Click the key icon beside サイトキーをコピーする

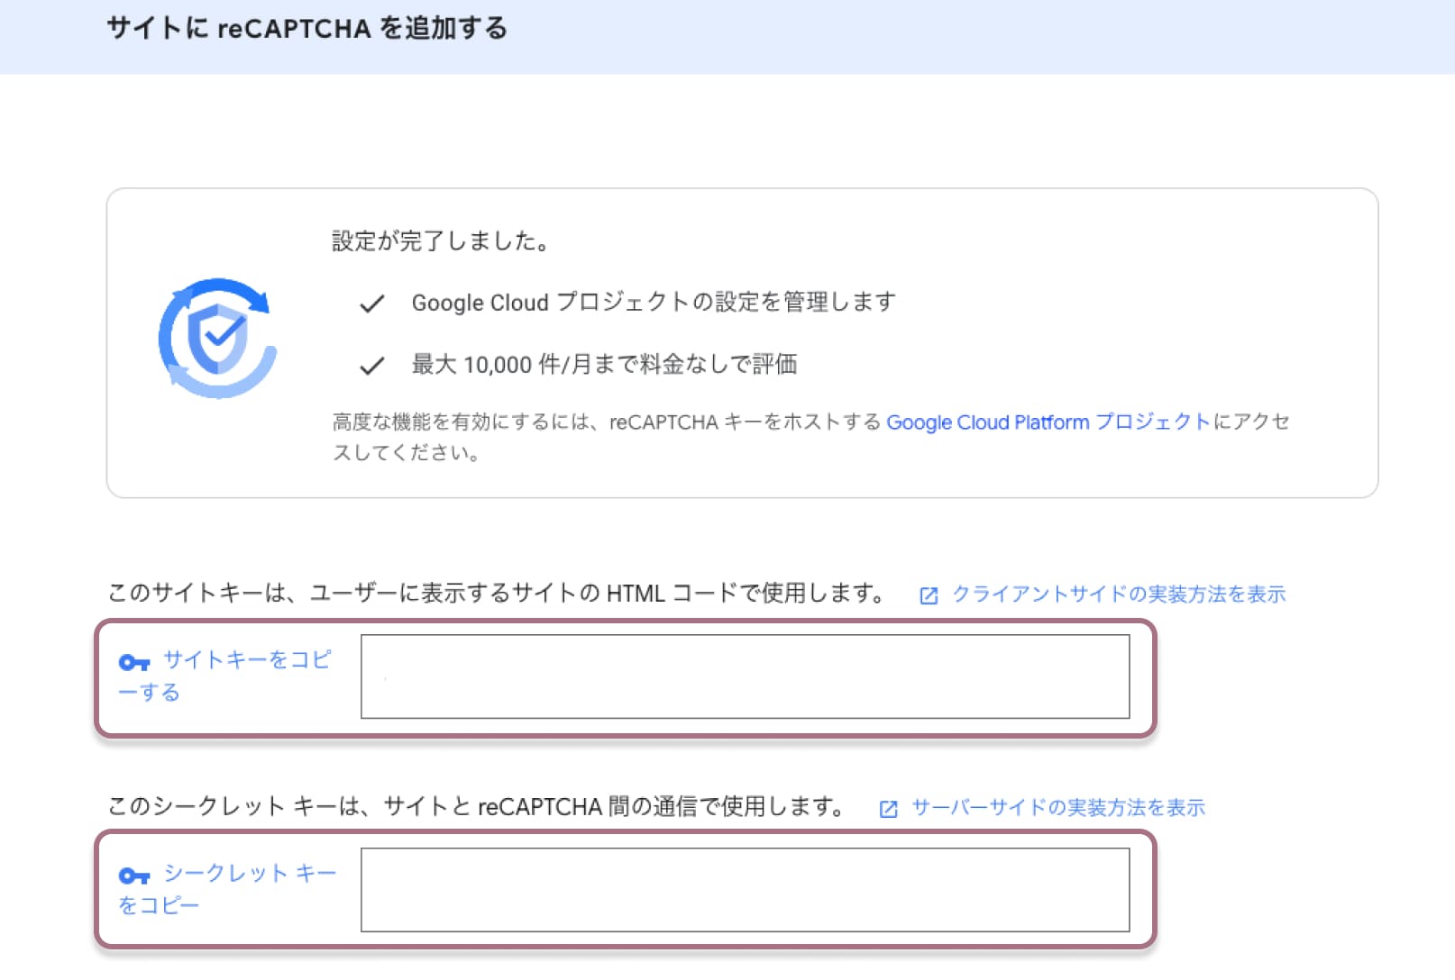click(134, 663)
